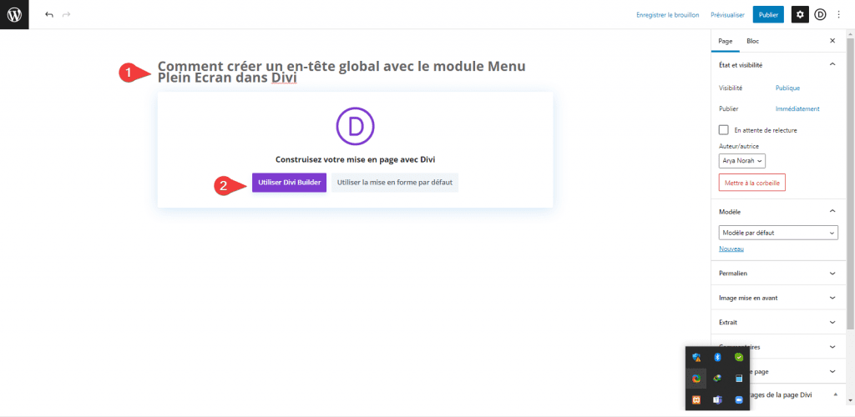
Task: Click Utiliser Divi Builder
Action: click(x=289, y=183)
